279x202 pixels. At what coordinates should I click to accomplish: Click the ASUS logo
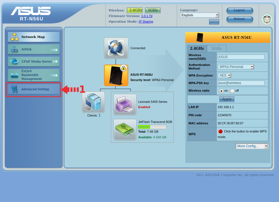pyautogui.click(x=31, y=11)
